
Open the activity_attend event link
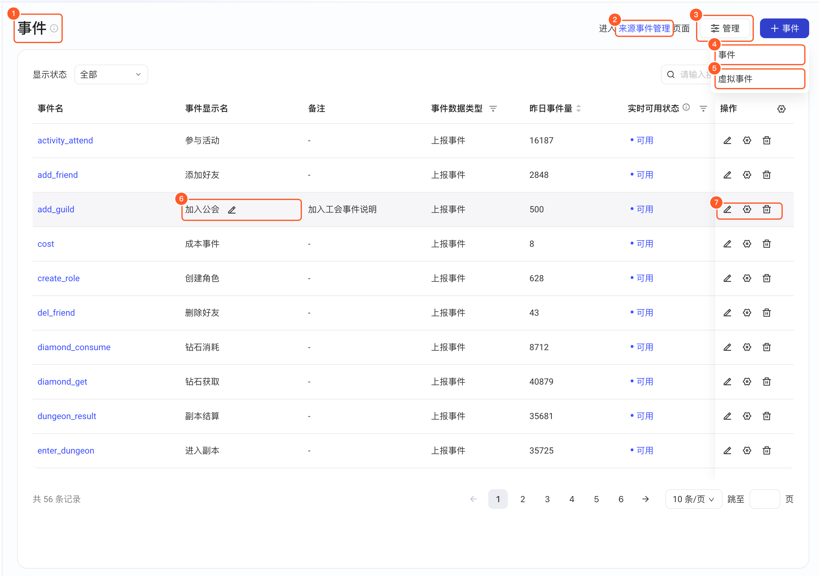pos(65,140)
